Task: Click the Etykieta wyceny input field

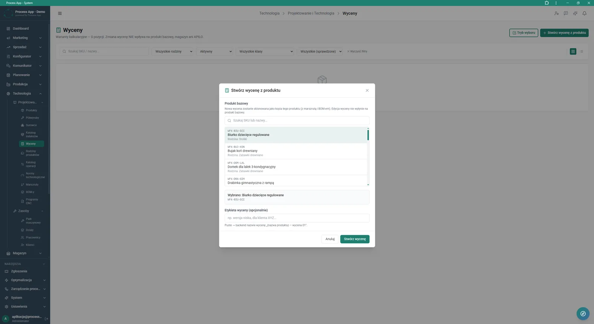Action: coord(297,218)
